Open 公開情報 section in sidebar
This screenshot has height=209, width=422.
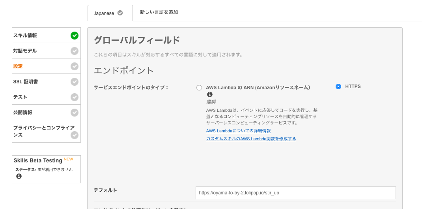pyautogui.click(x=46, y=112)
